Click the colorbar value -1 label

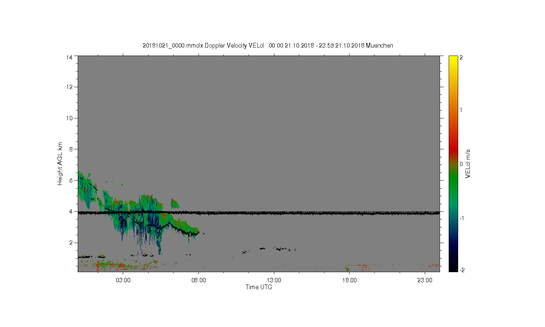462,218
